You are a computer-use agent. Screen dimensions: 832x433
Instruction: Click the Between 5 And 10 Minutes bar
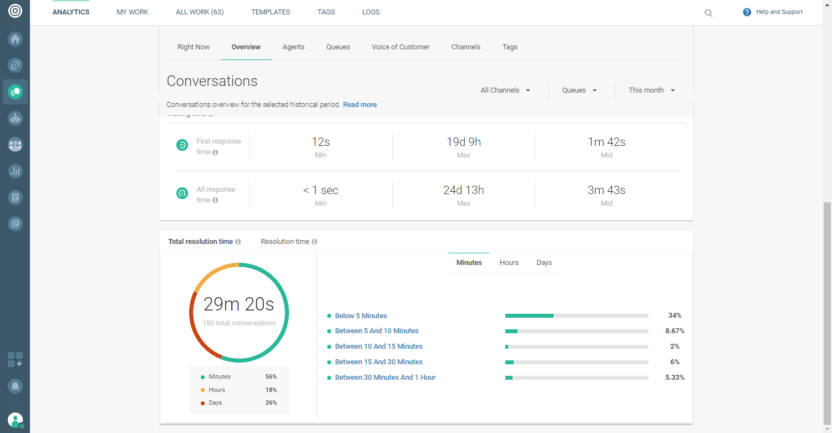[x=576, y=331]
